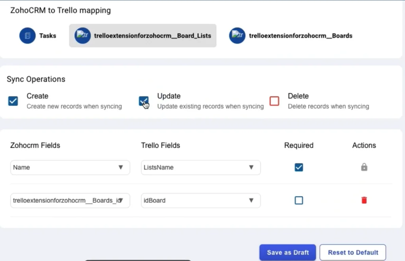
Task: Delete the idBoard mapping row via trash icon
Action: tap(364, 200)
